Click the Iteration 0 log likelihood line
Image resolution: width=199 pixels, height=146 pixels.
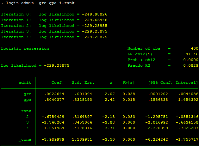pos(54,14)
